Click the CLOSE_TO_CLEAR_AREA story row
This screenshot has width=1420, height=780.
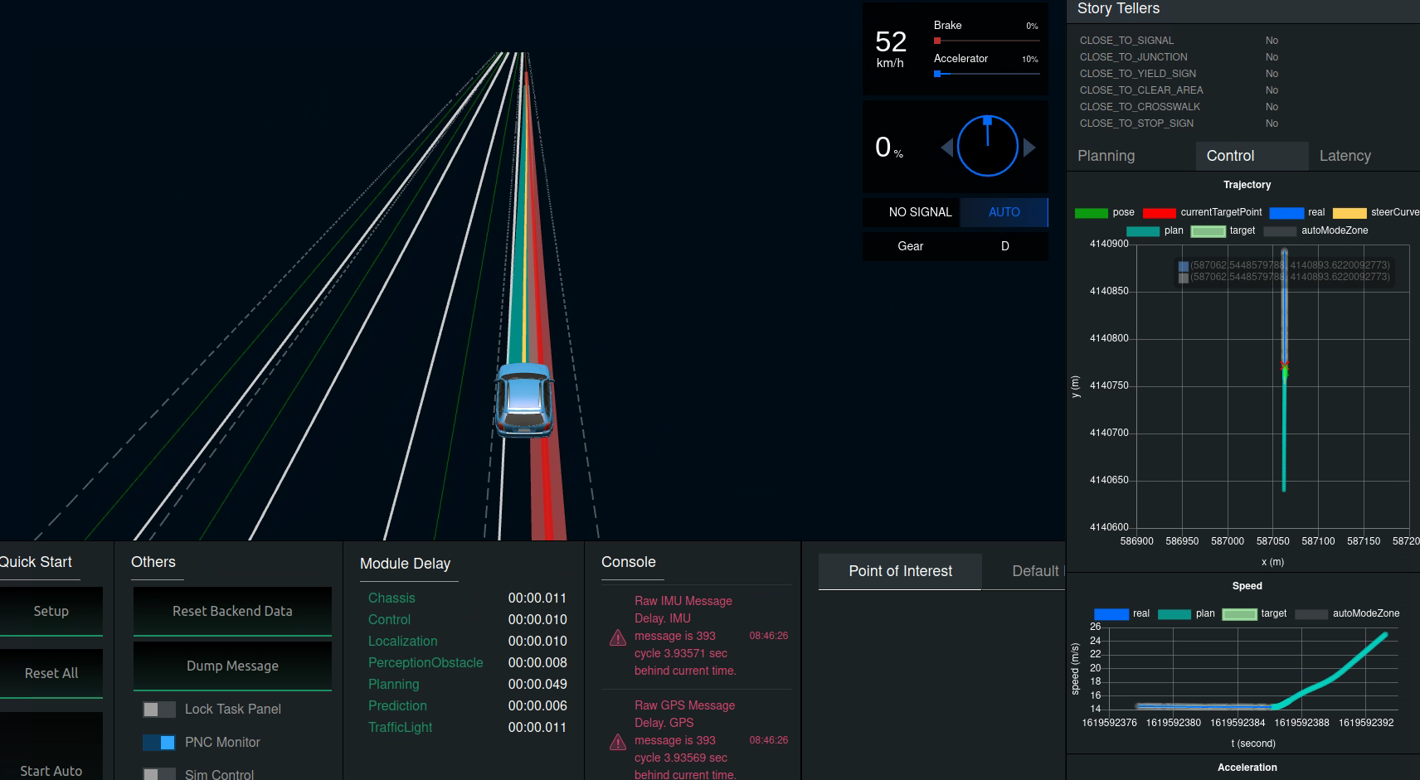1179,90
